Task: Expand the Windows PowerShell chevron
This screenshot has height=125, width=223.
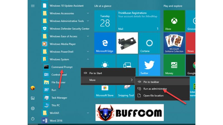Action: [88, 51]
